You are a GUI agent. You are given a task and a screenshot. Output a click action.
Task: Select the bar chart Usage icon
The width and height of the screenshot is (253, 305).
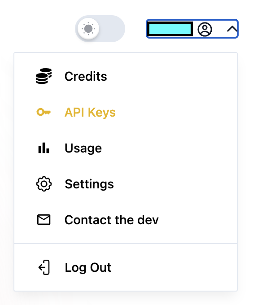pyautogui.click(x=44, y=148)
